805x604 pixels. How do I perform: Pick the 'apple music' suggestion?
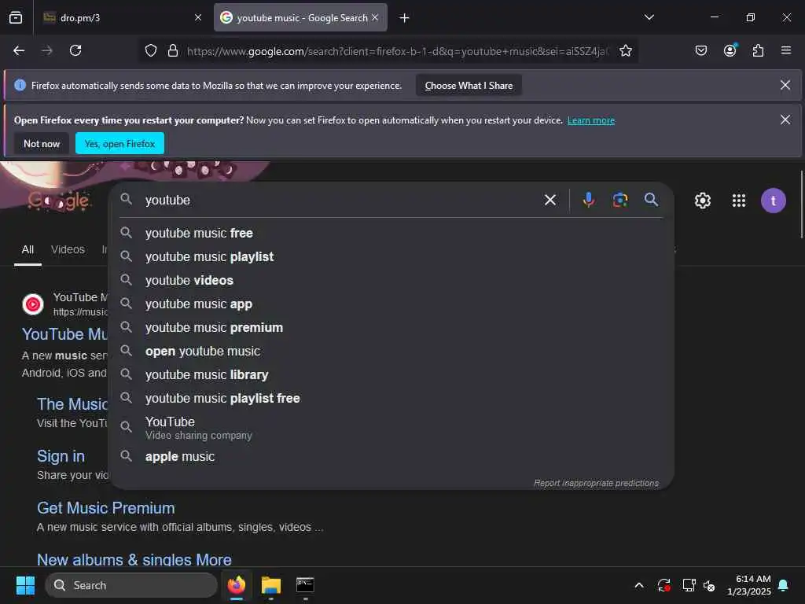pyautogui.click(x=390, y=457)
